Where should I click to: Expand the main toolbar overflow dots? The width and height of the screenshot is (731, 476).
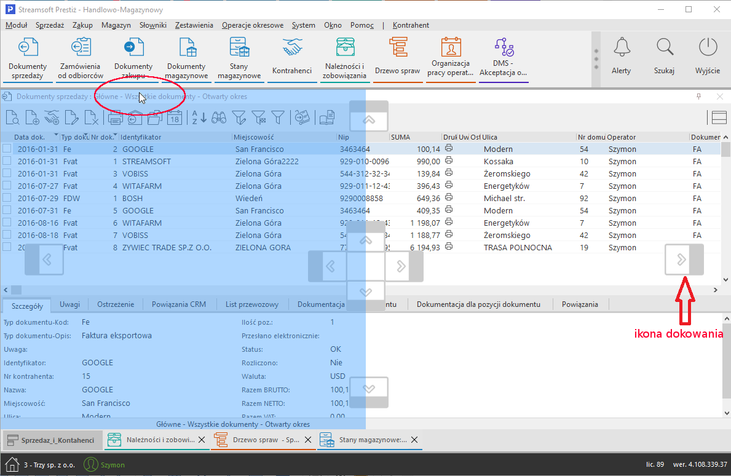coord(596,59)
